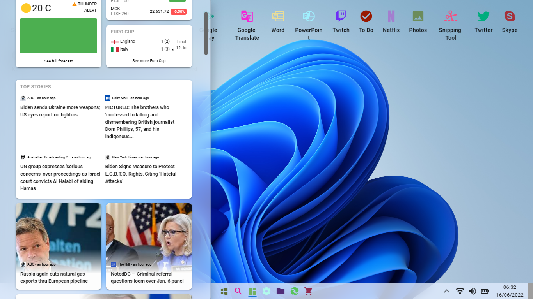533x299 pixels.
Task: Open the Twitch desktop shortcut
Action: point(341,22)
